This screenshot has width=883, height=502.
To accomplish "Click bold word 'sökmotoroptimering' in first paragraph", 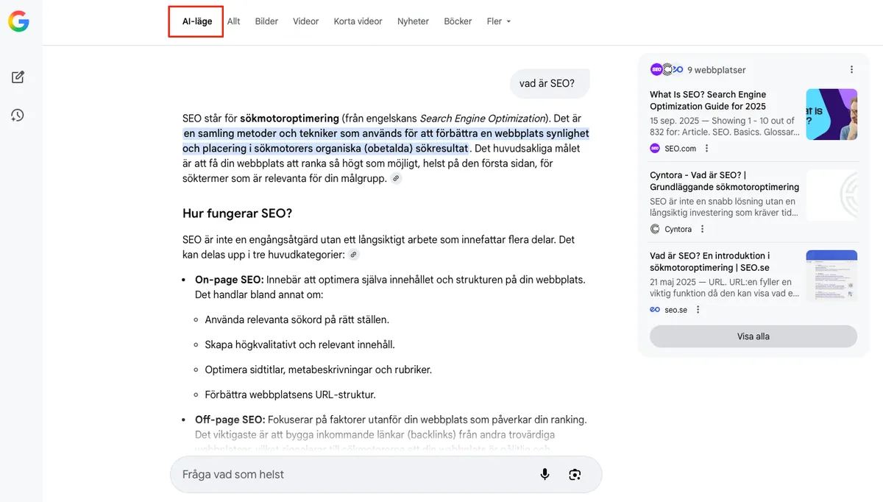I will 289,119.
